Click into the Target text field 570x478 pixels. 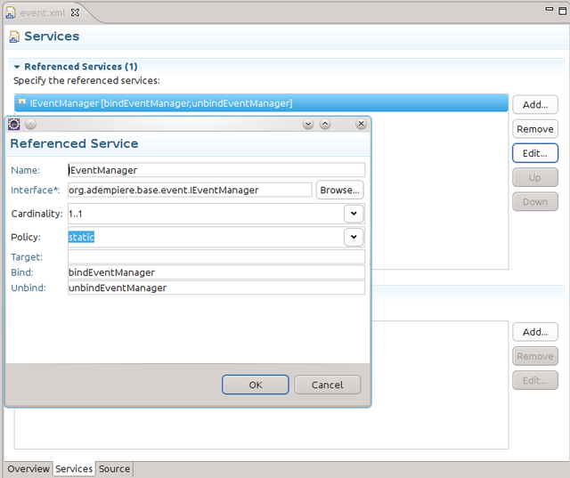[216, 257]
